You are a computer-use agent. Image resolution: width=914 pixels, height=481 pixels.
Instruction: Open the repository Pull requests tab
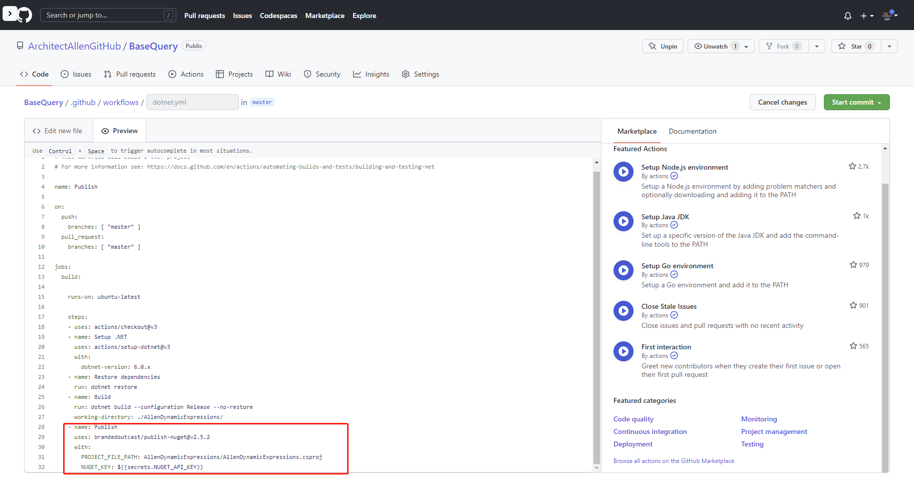130,74
